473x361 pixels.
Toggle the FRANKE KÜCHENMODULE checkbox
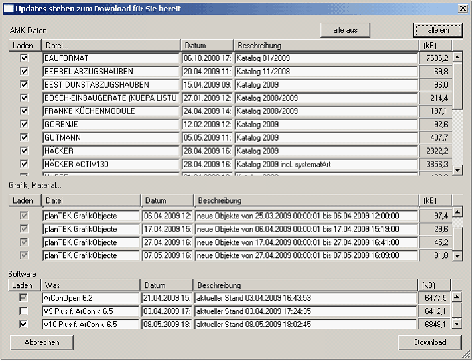point(25,111)
